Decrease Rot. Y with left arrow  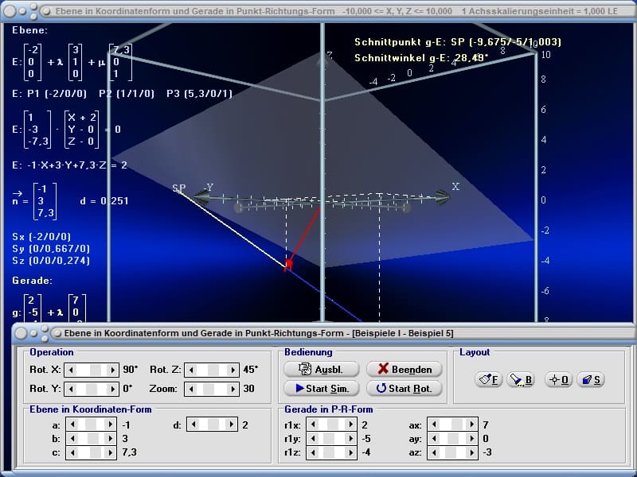71,389
